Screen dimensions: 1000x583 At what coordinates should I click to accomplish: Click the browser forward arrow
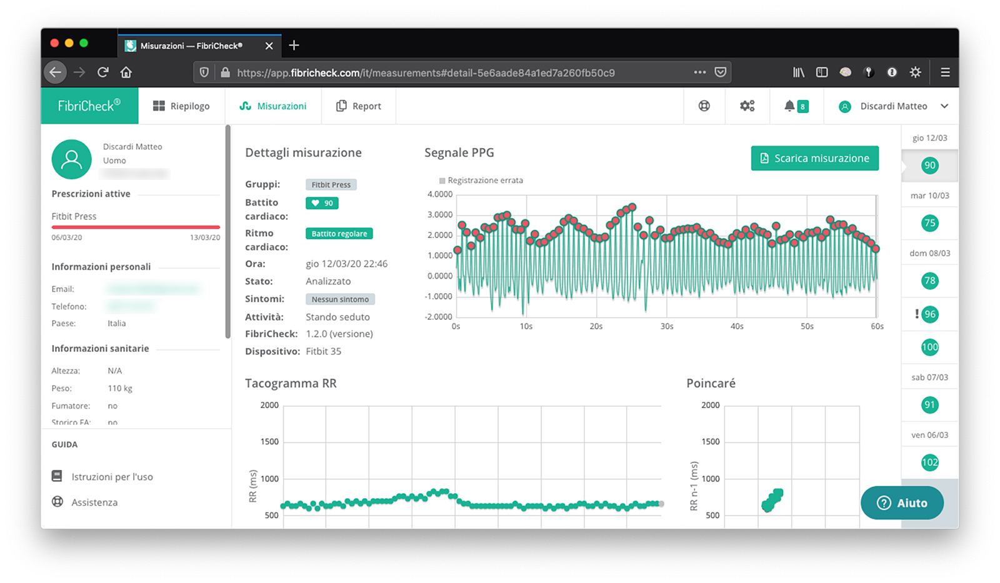point(79,72)
